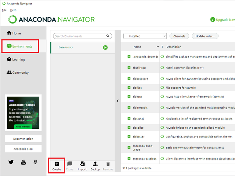This screenshot has height=176, width=235.
Task: Uncheck the aiobotocore package
Action: click(x=129, y=78)
